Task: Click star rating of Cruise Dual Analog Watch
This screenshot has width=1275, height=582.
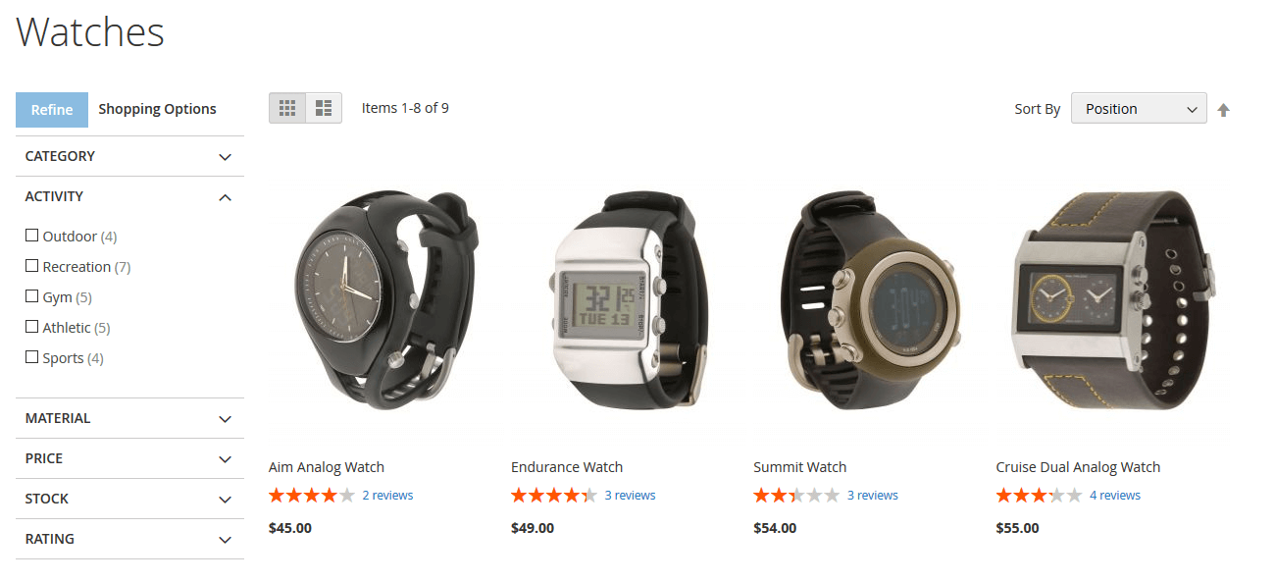Action: (1039, 496)
